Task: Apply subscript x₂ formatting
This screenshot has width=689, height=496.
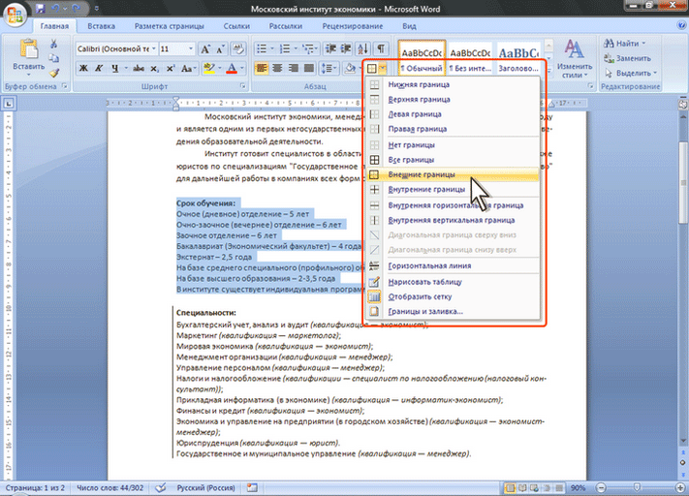Action: coord(154,69)
